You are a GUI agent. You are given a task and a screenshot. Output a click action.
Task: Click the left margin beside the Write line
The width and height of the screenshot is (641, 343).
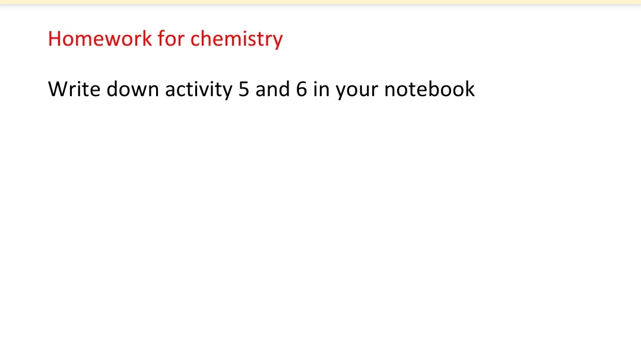point(24,90)
